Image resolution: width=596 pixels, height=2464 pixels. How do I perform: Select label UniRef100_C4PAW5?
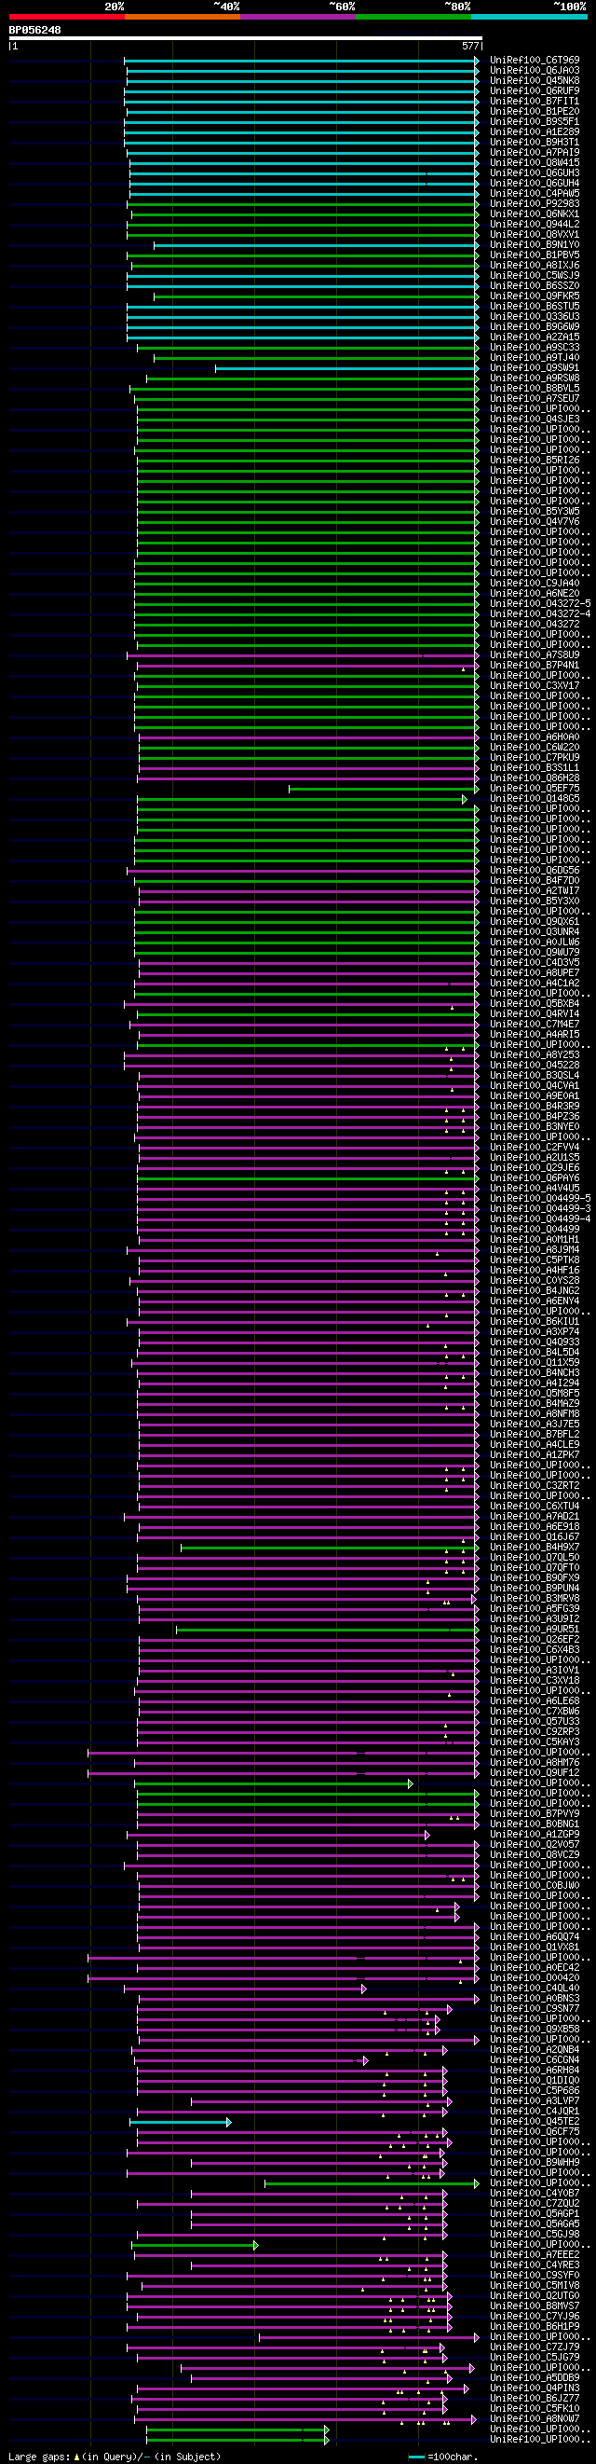535,193
